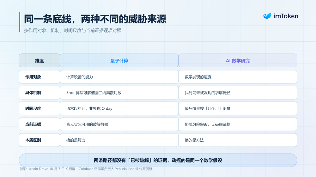Click the cell '计算设备的能力'

[119, 77]
